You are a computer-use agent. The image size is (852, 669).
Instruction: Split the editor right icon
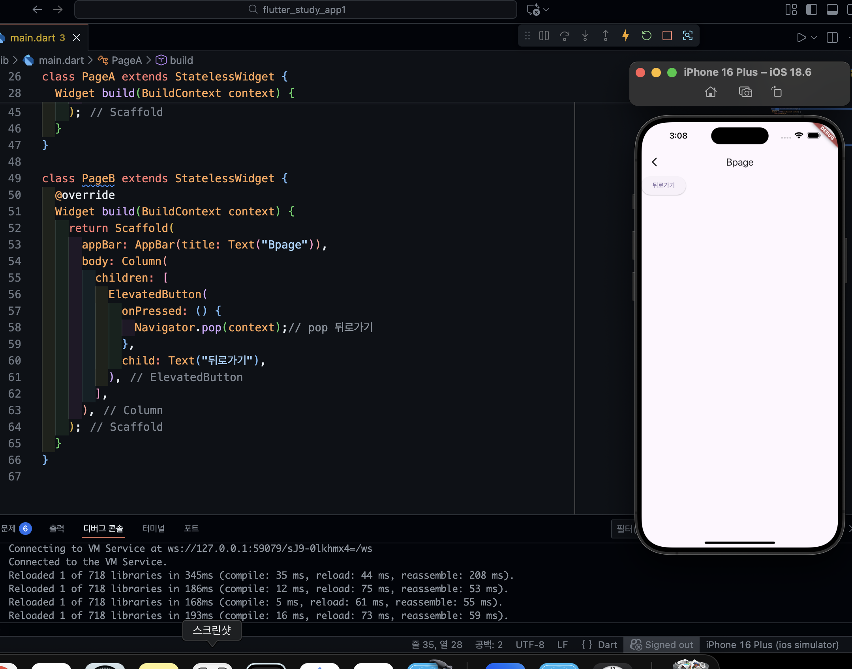(832, 37)
